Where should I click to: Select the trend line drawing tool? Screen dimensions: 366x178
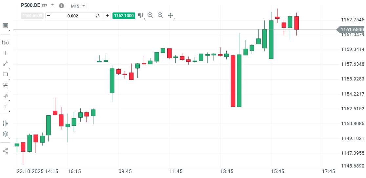click(5, 64)
